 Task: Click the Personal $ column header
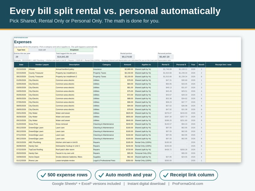181,65
